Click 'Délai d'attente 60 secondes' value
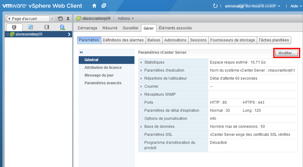 234,78
